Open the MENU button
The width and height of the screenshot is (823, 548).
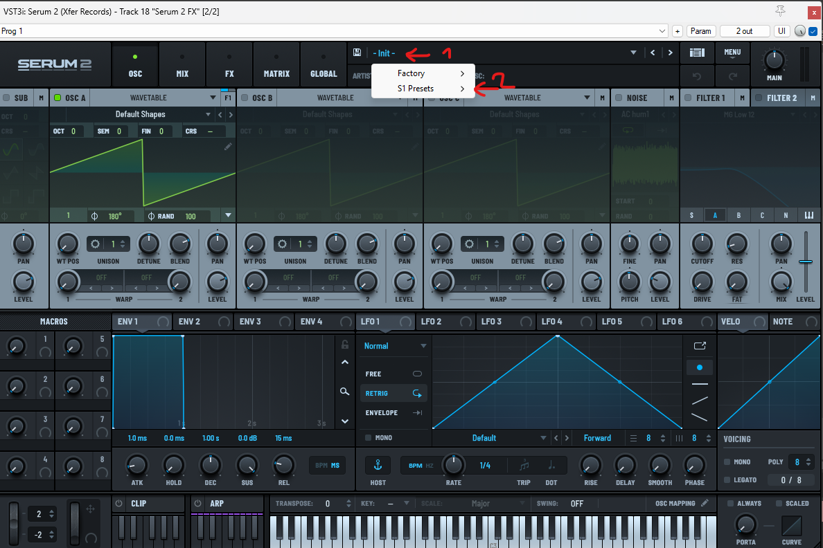click(732, 53)
